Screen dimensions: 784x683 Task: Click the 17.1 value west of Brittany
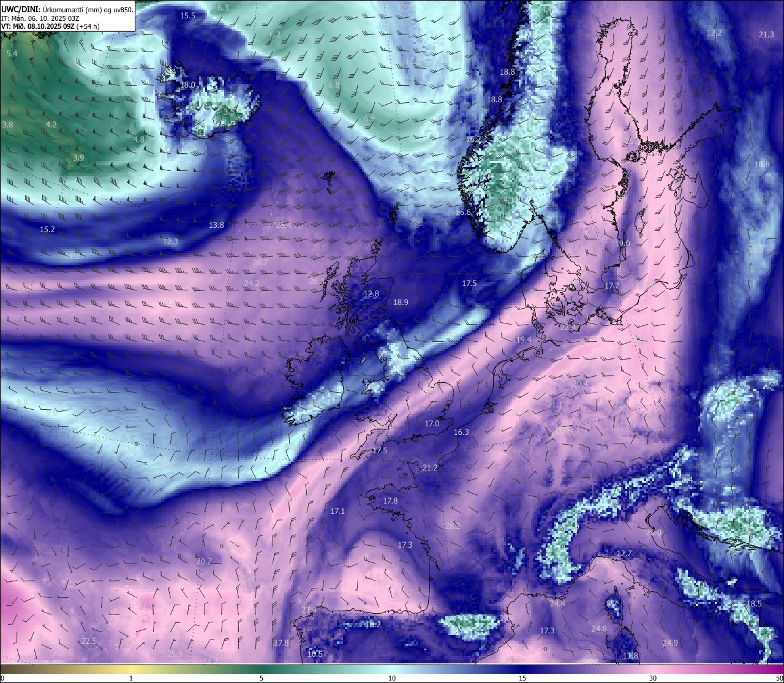tap(337, 511)
